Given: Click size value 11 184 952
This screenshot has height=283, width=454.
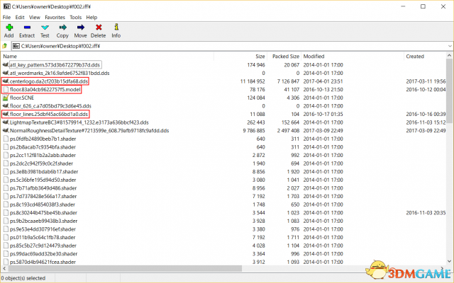Looking at the screenshot, I should pyautogui.click(x=253, y=81).
